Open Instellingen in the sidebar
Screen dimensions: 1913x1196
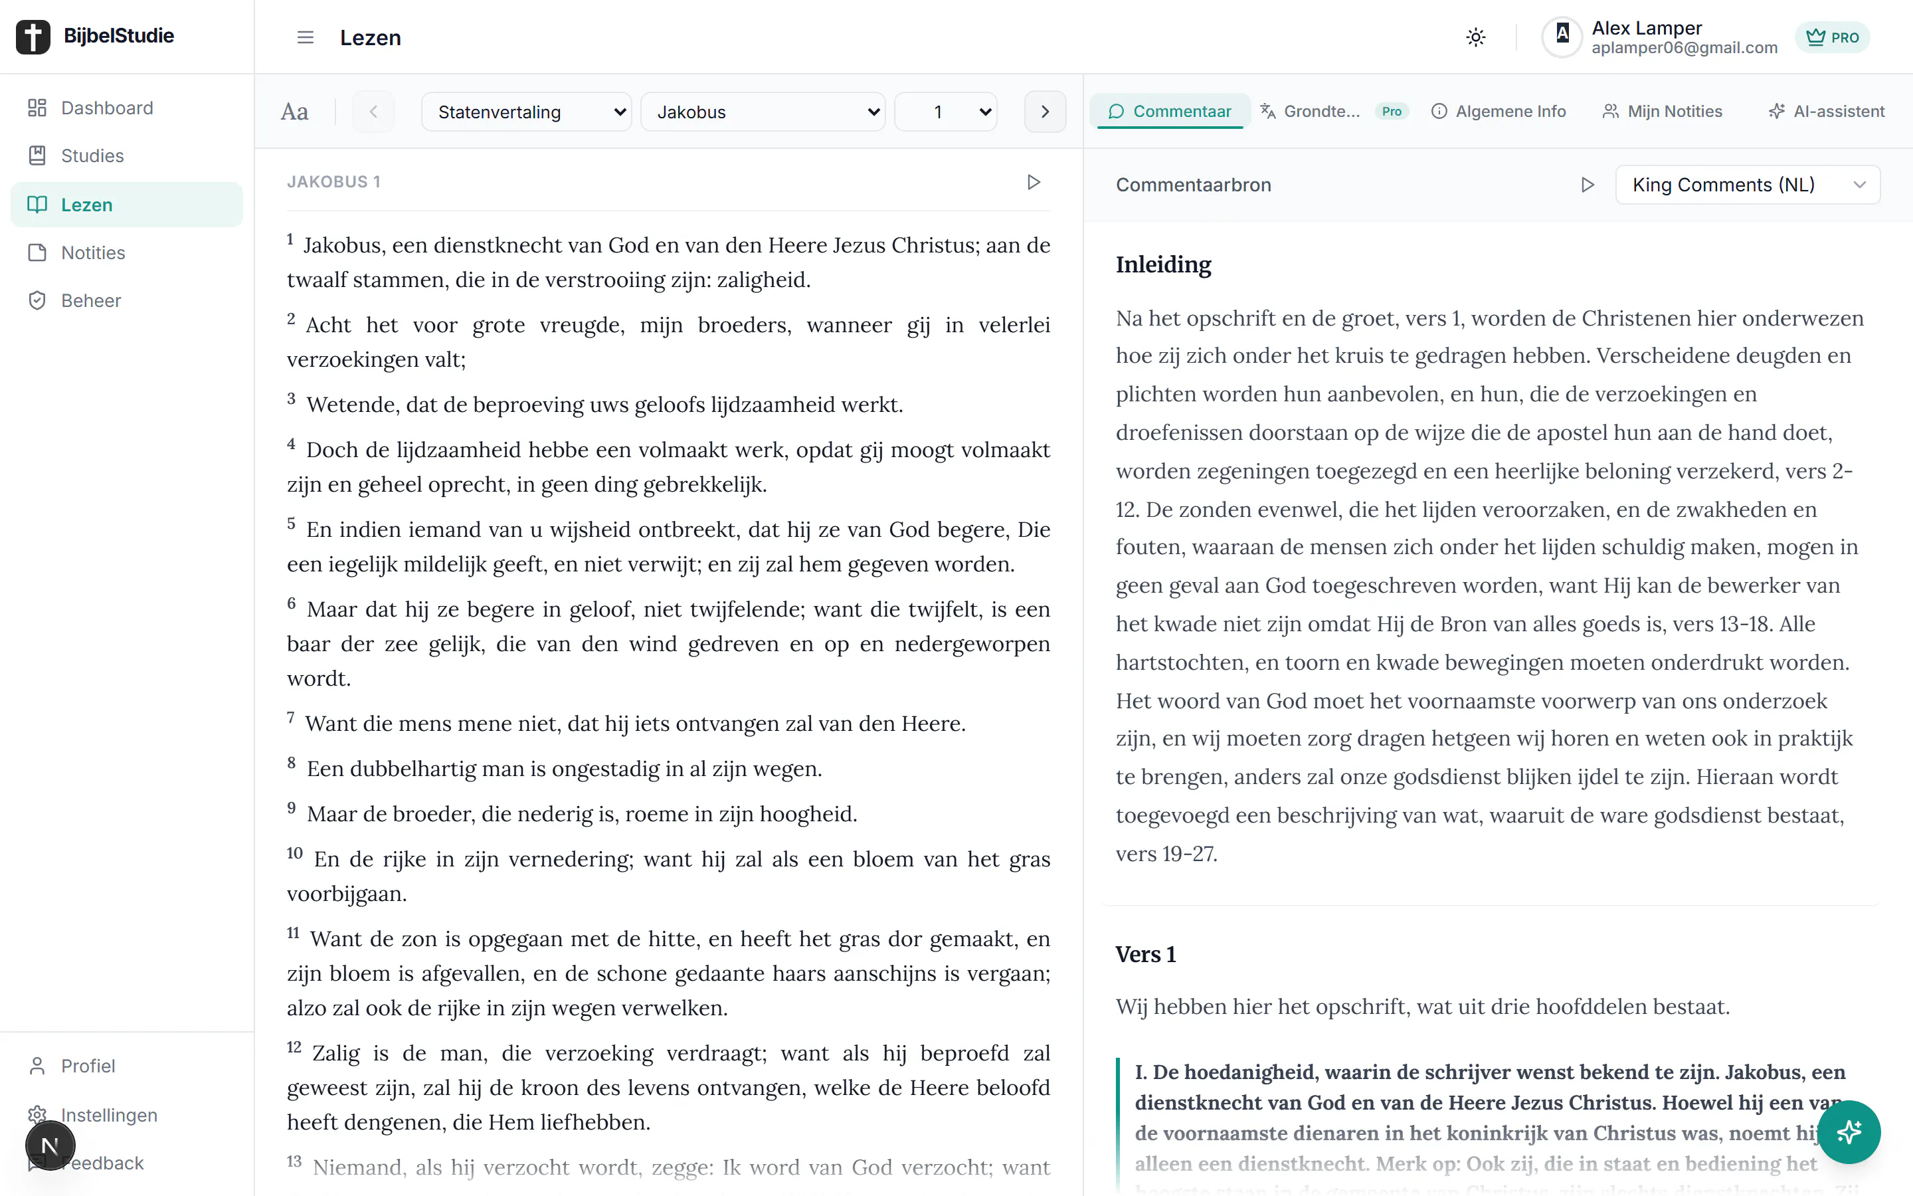(x=126, y=1114)
